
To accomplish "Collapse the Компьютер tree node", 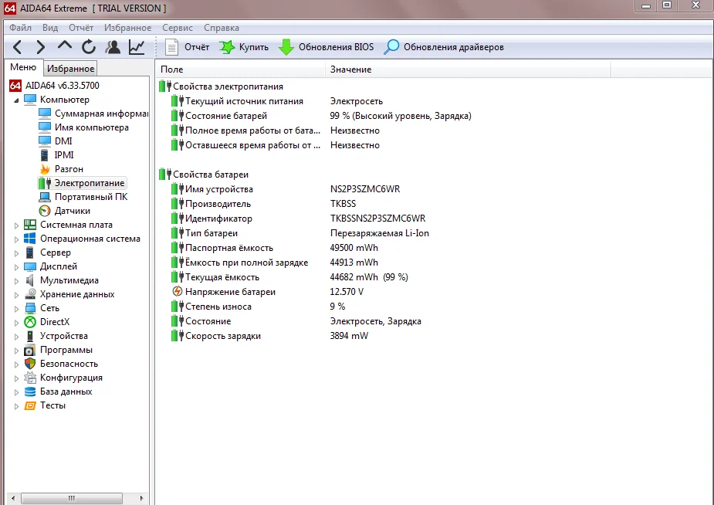I will [x=16, y=100].
